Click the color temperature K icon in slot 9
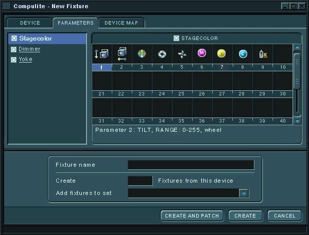309x235 pixels. tap(262, 54)
